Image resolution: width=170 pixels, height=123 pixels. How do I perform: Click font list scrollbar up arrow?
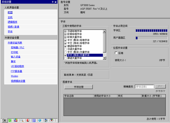104,31
